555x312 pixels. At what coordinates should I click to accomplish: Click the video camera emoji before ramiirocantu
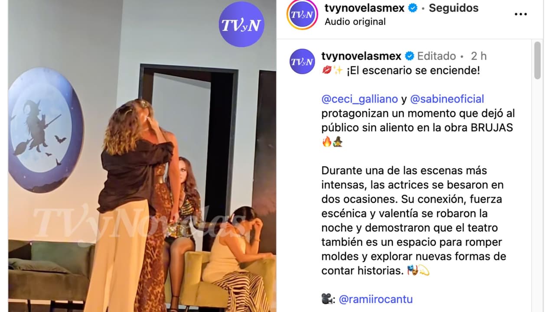tap(327, 299)
